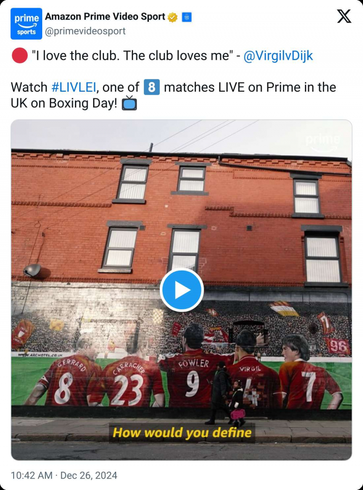Viewport: 363px width, 490px height.
Task: Open the @VirgilvDijk mention
Action: [278, 56]
